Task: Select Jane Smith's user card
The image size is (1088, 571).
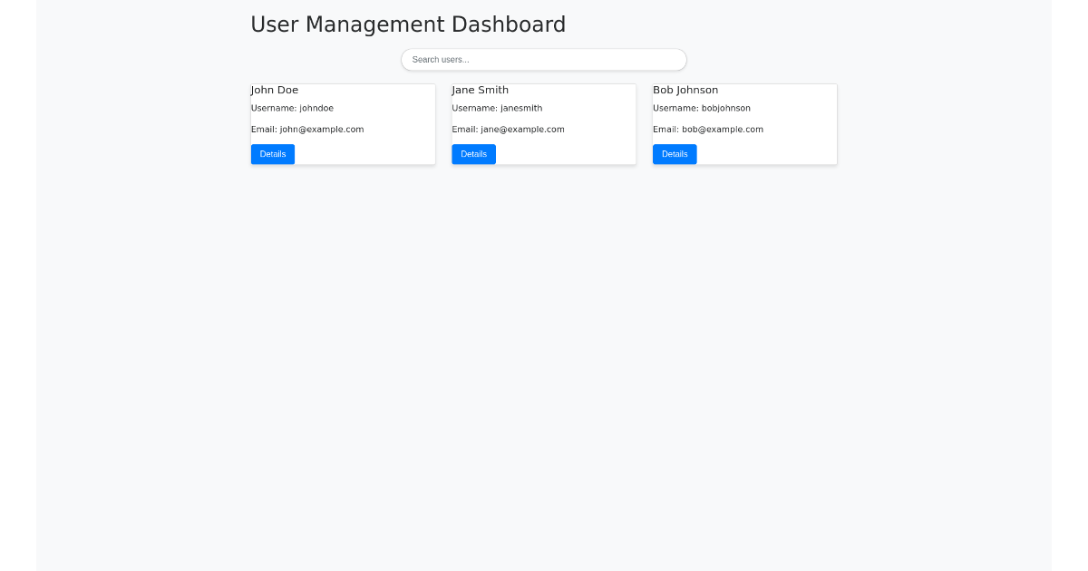Action: pos(543,124)
